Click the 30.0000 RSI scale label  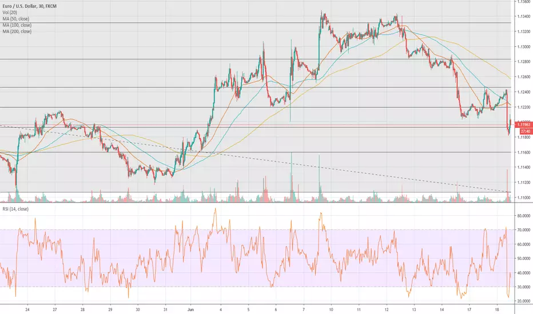525,287
